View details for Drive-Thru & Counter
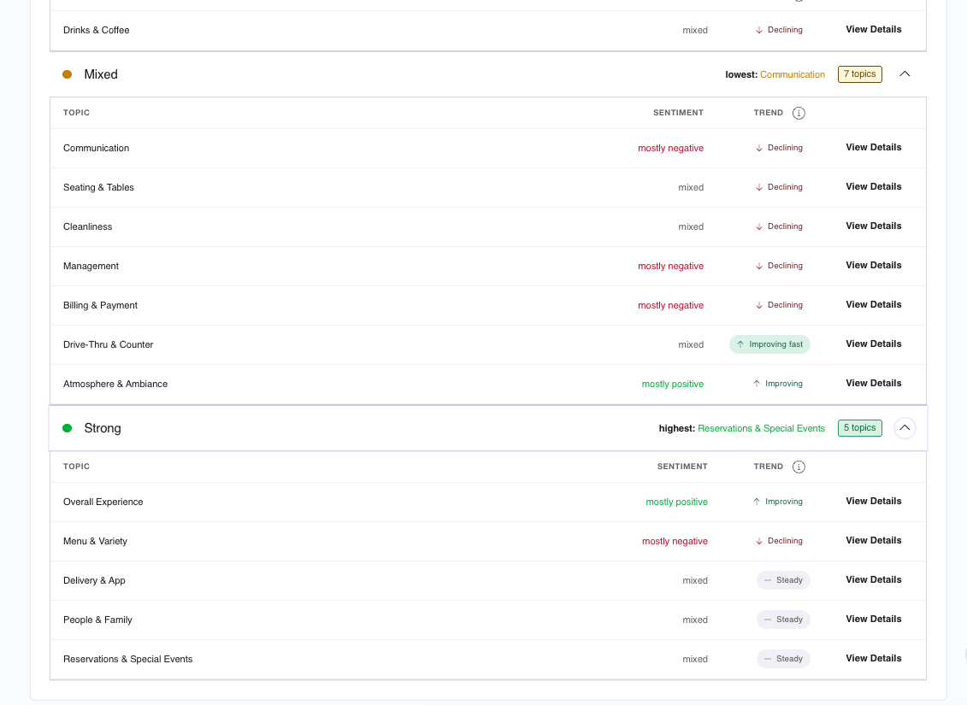 tap(873, 344)
